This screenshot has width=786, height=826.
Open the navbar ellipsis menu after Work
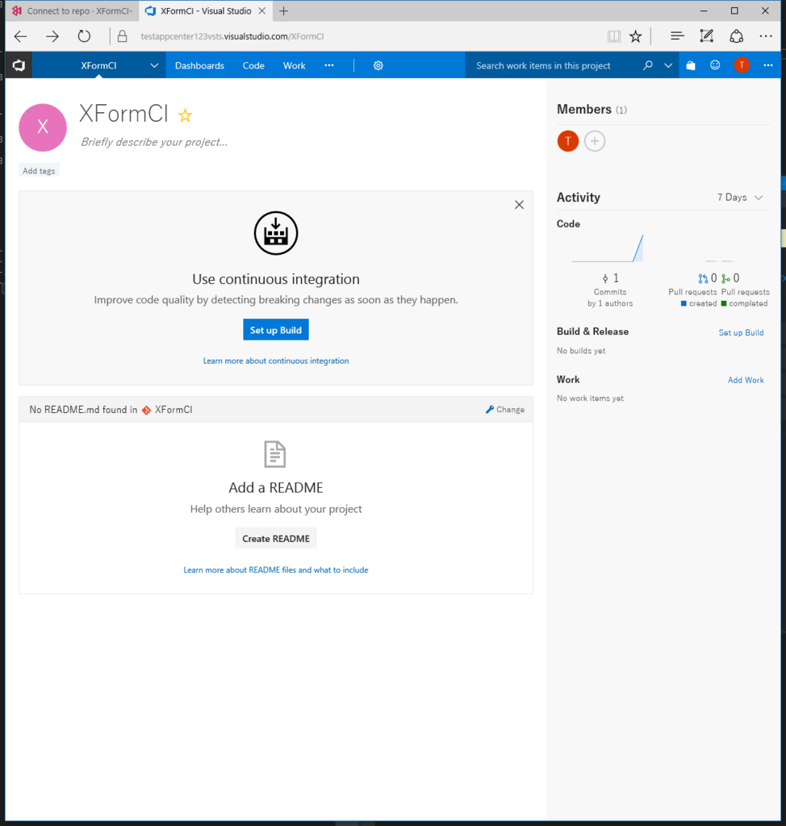[329, 65]
